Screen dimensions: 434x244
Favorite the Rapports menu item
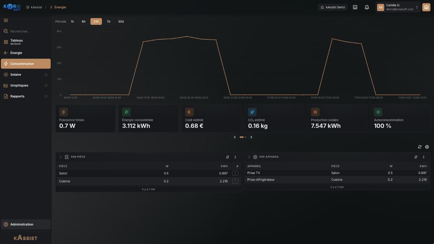click(x=46, y=96)
